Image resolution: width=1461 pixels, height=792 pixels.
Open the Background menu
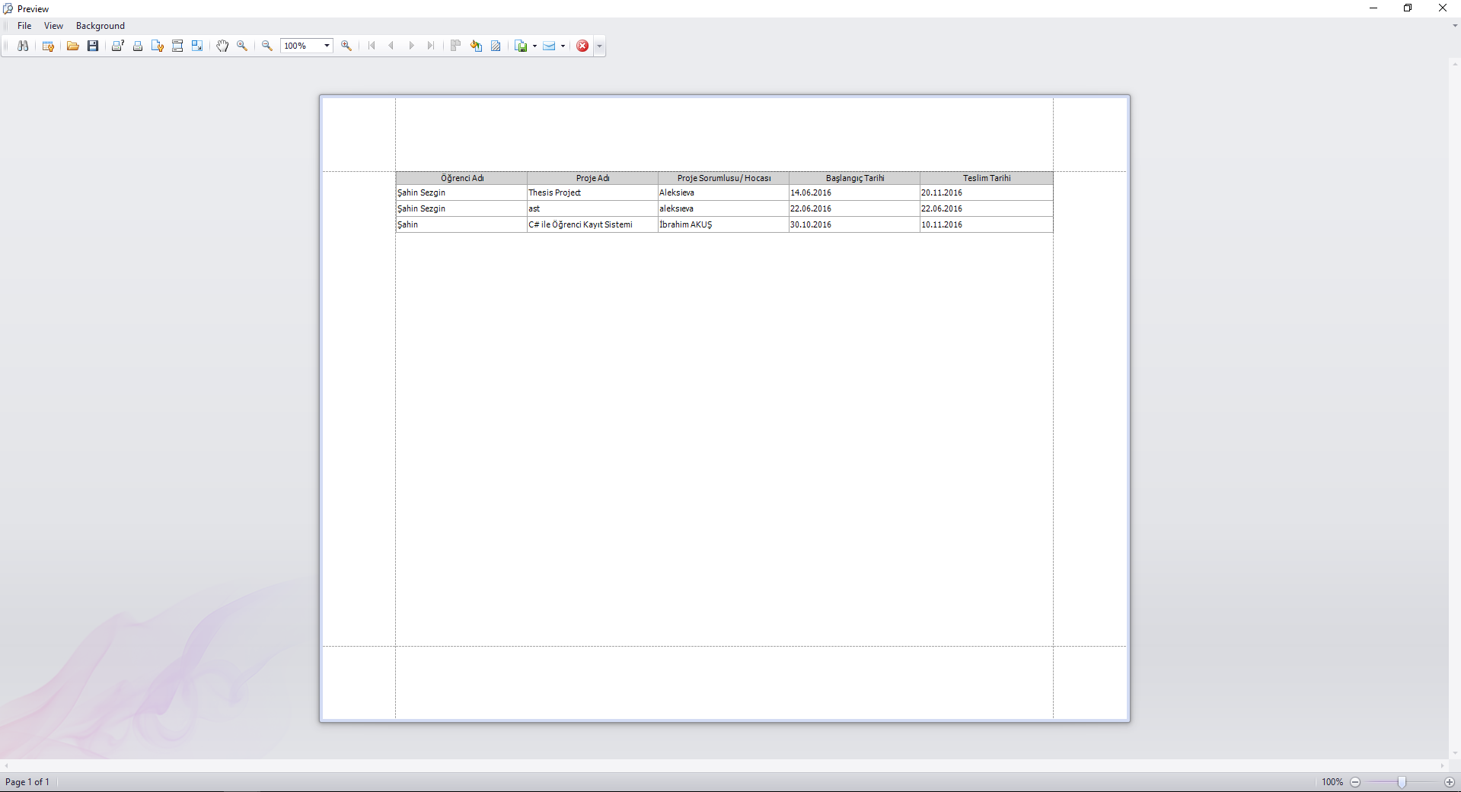pos(100,26)
